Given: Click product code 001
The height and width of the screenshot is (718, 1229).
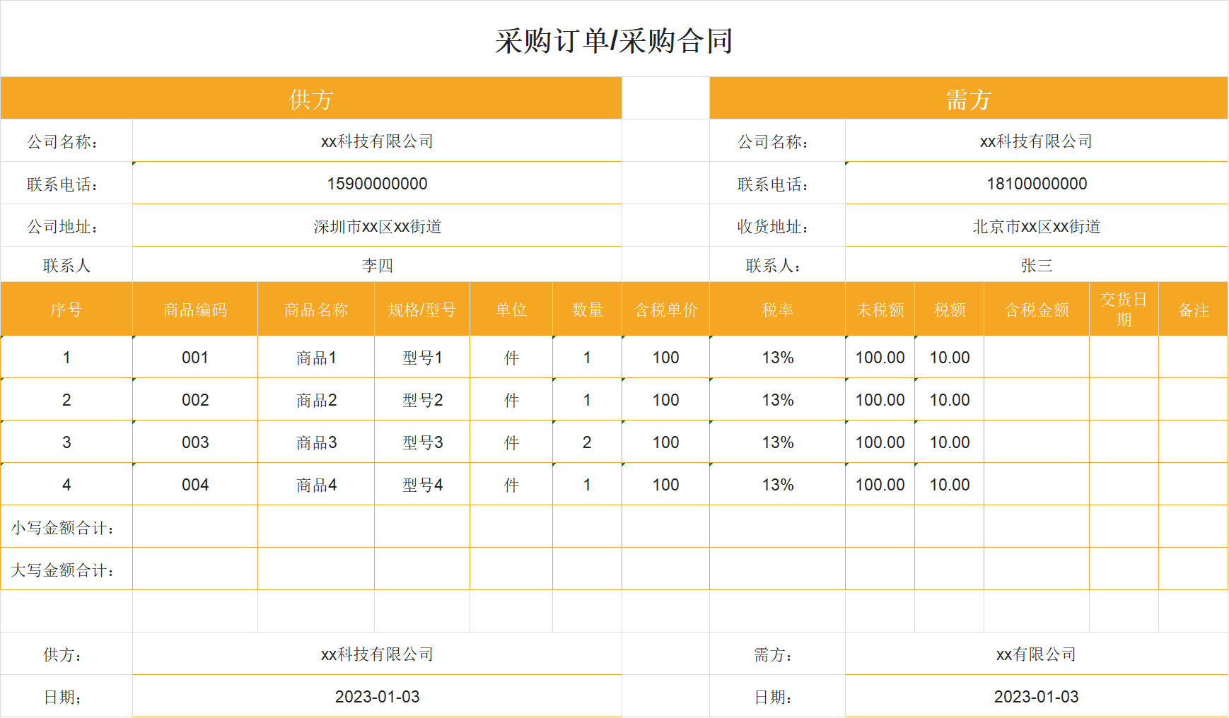Looking at the screenshot, I should 195,358.
